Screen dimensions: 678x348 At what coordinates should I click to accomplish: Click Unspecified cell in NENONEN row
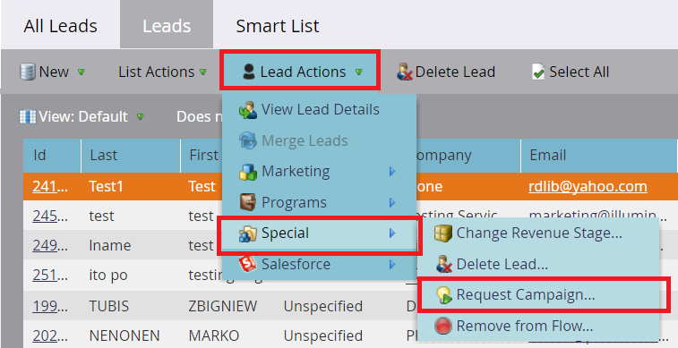[323, 335]
